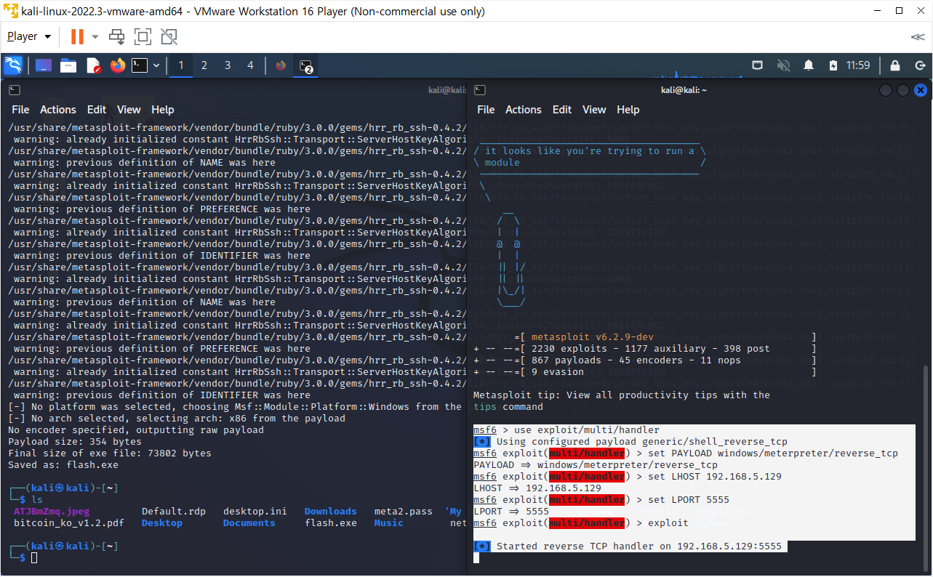This screenshot has width=933, height=577.
Task: Click the left terminal window's title icon
Action: coord(15,90)
